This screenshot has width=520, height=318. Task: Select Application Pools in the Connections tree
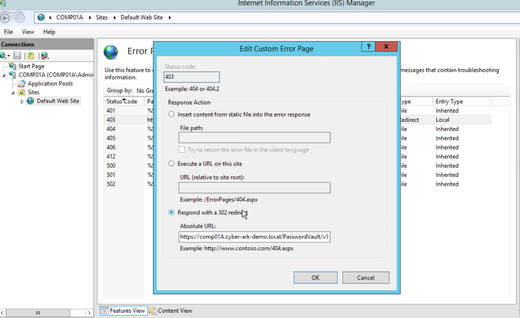pos(50,84)
